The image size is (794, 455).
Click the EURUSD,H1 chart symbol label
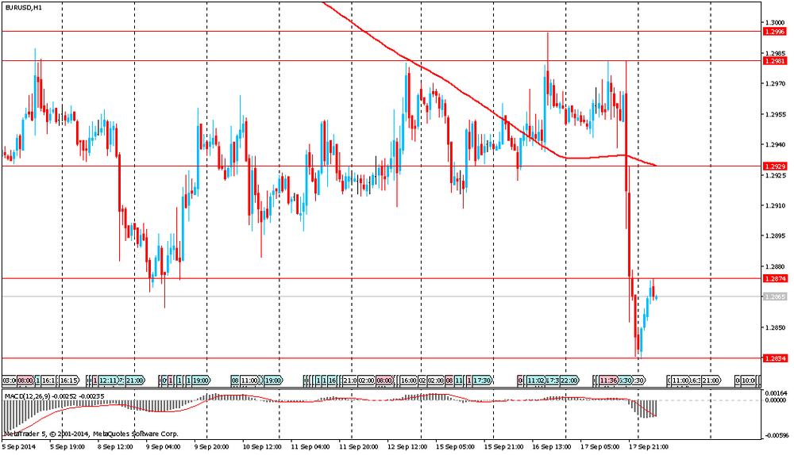25,7
